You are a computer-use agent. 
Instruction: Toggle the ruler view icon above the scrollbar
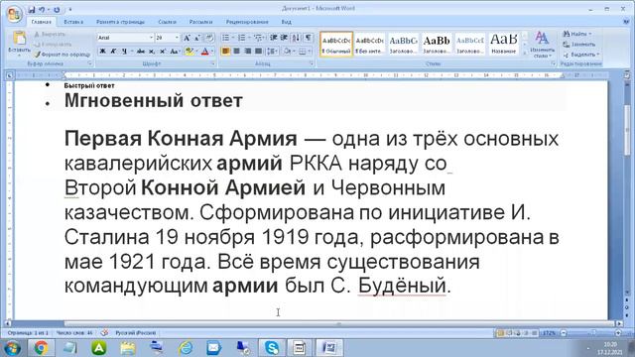coord(626,75)
